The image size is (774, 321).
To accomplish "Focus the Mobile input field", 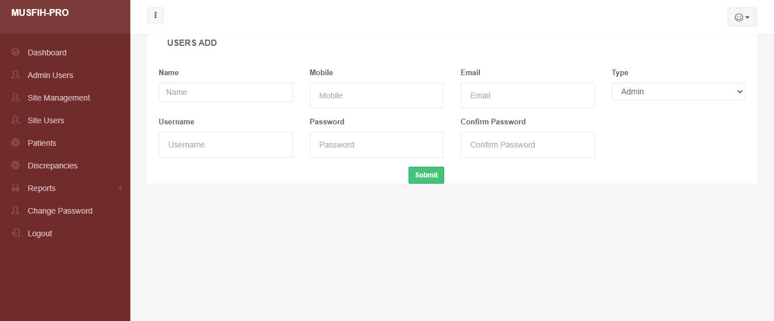I will point(376,96).
